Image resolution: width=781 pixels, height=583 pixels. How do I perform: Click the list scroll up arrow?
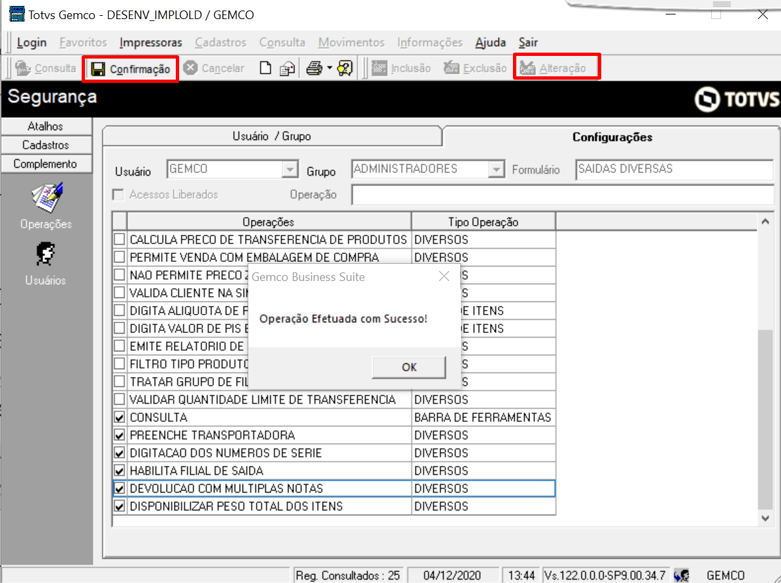766,221
